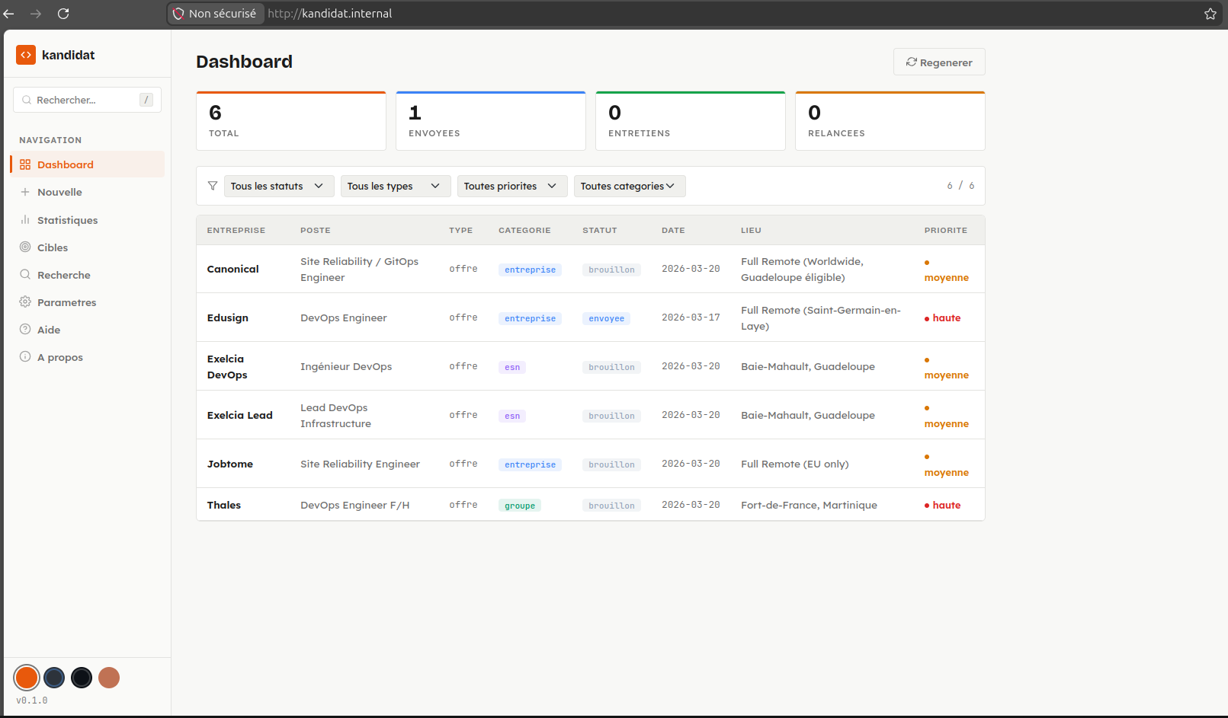Open the Toutes priorites dropdown
Viewport: 1228px width, 718px height.
point(511,186)
